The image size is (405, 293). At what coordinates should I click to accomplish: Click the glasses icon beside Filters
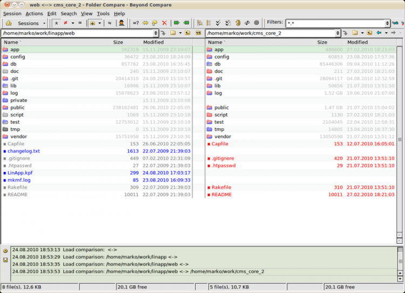(395, 23)
